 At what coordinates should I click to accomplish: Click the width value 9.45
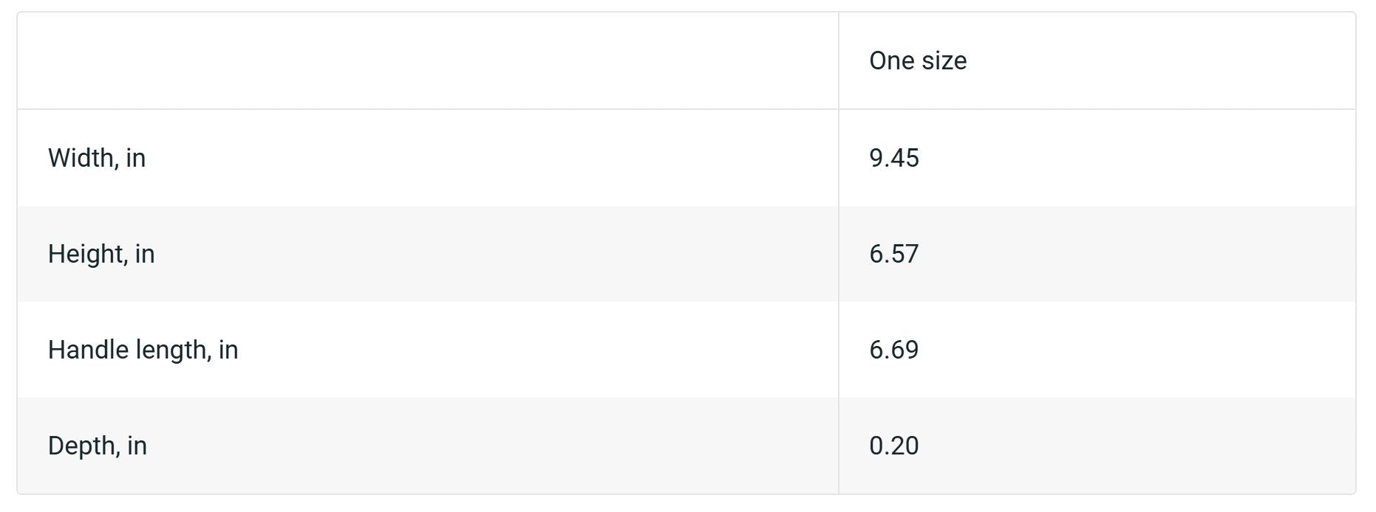pos(893,158)
